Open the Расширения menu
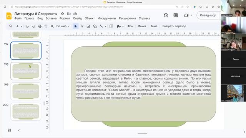Screen dimensions: 246x138 127,18
